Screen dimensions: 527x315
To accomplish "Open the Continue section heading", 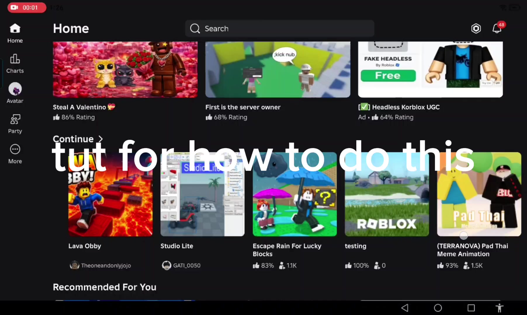I will click(73, 139).
